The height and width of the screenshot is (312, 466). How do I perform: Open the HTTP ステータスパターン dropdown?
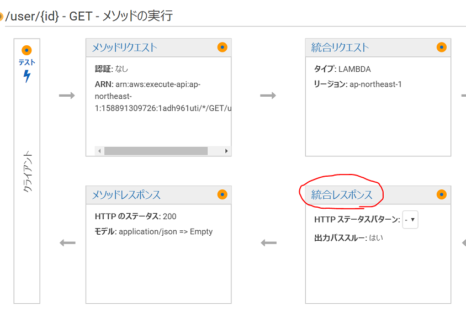pyautogui.click(x=410, y=220)
